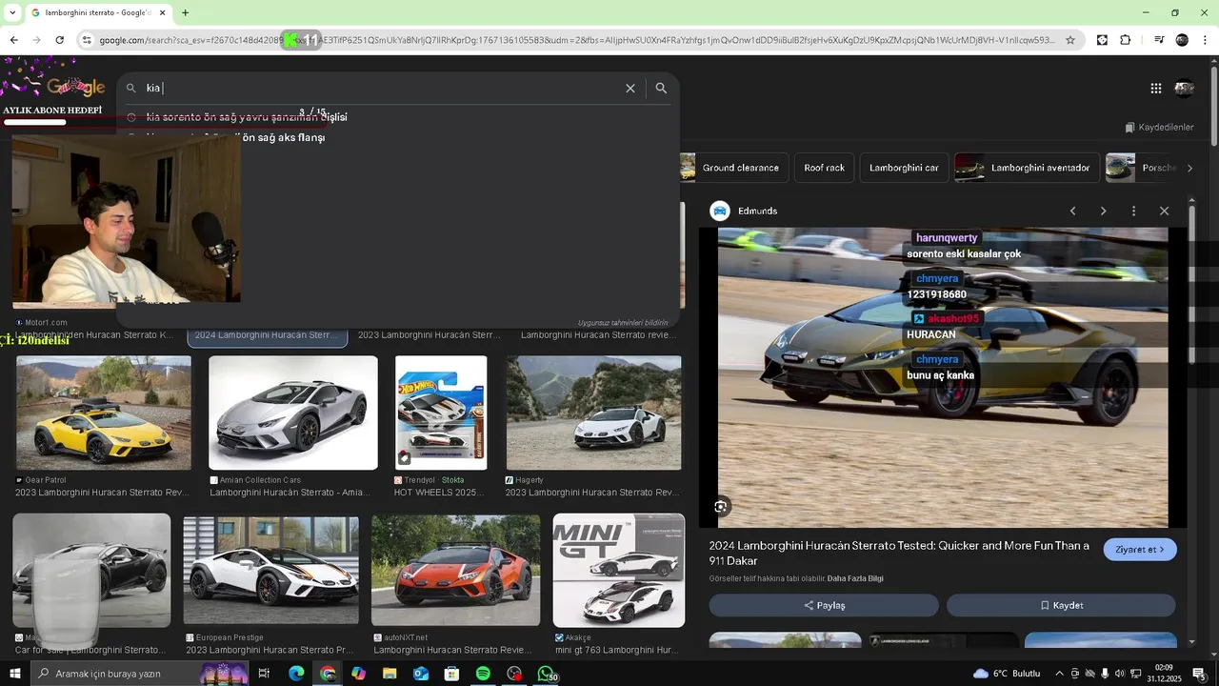The width and height of the screenshot is (1219, 686).
Task: Open the tab search dropdown arrow
Action: [12, 12]
